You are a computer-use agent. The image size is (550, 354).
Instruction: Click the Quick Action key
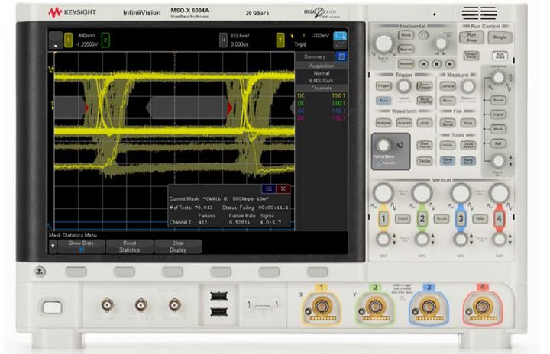pos(468,145)
